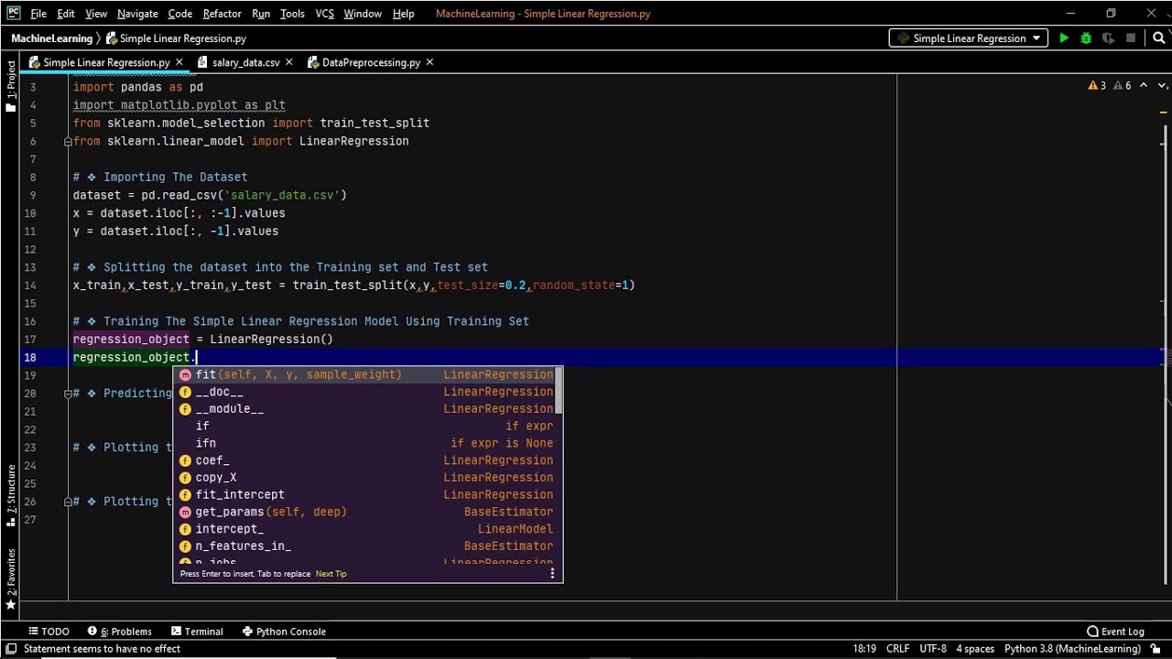Image resolution: width=1172 pixels, height=659 pixels.
Task: Select fit(self, X, y, sample_weight) completion
Action: tap(298, 374)
